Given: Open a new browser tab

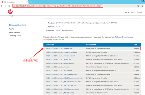Looking at the screenshot, I should click(x=31, y=2).
